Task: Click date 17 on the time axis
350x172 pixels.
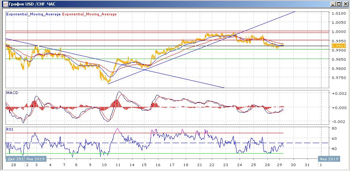Action: (x=172, y=165)
